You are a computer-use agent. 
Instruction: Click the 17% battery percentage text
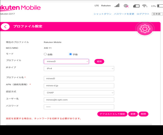tap(153, 6)
